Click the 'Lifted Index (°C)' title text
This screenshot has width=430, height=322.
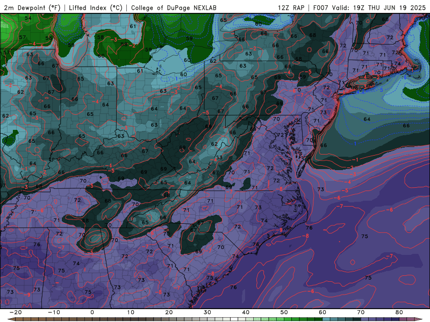(x=96, y=8)
